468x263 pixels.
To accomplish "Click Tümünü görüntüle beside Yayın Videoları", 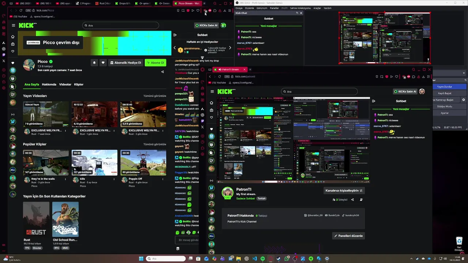I will click(x=155, y=96).
